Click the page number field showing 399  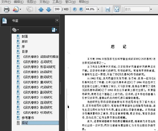[x=57, y=9]
